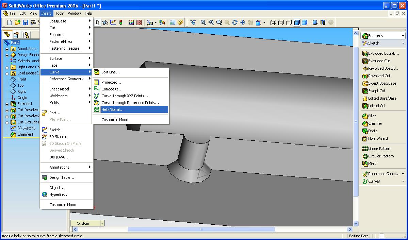This screenshot has width=408, height=240.
Task: Toggle Hidden Lines Visible display mode
Action: pyautogui.click(x=281, y=23)
